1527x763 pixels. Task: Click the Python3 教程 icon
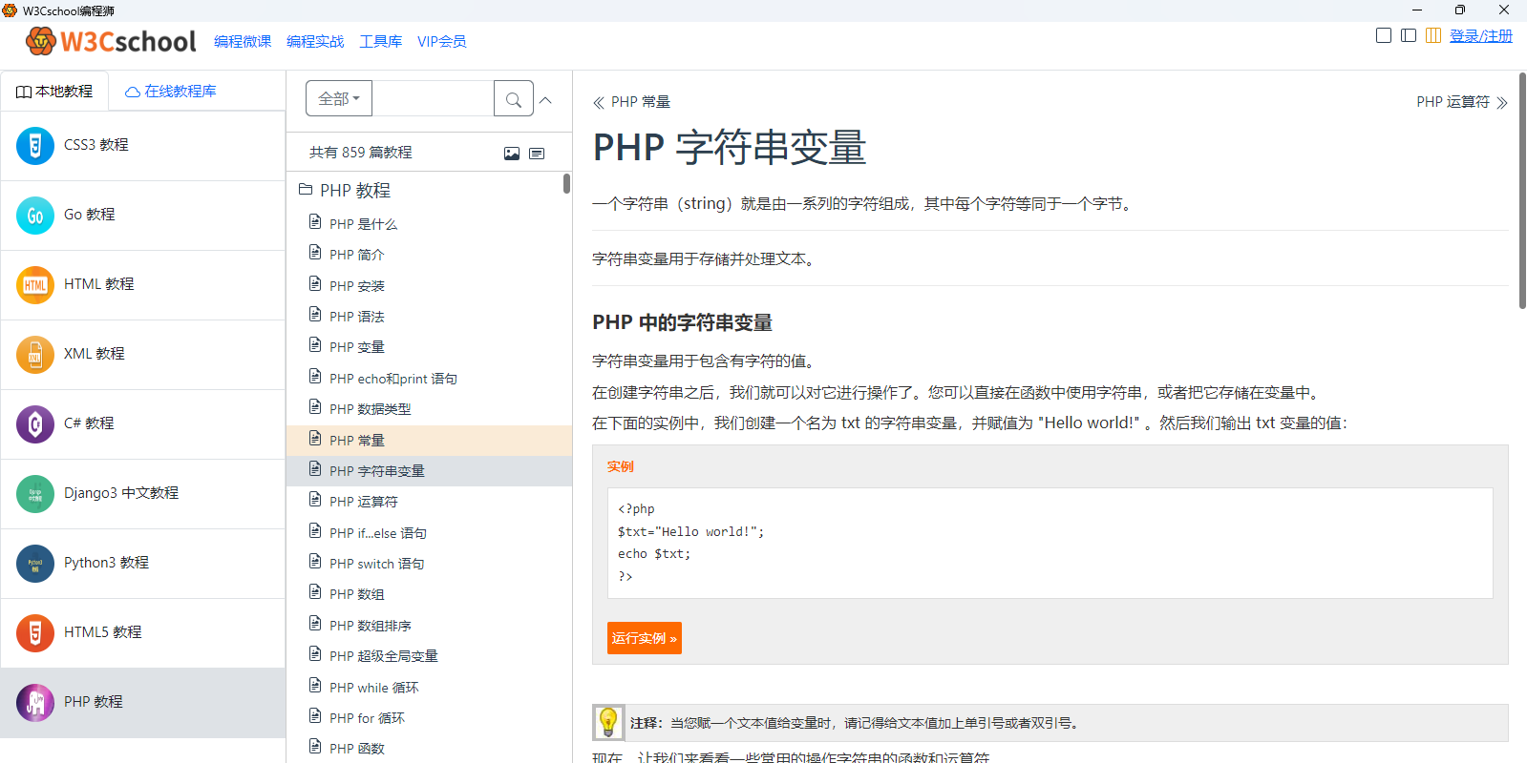tap(35, 564)
